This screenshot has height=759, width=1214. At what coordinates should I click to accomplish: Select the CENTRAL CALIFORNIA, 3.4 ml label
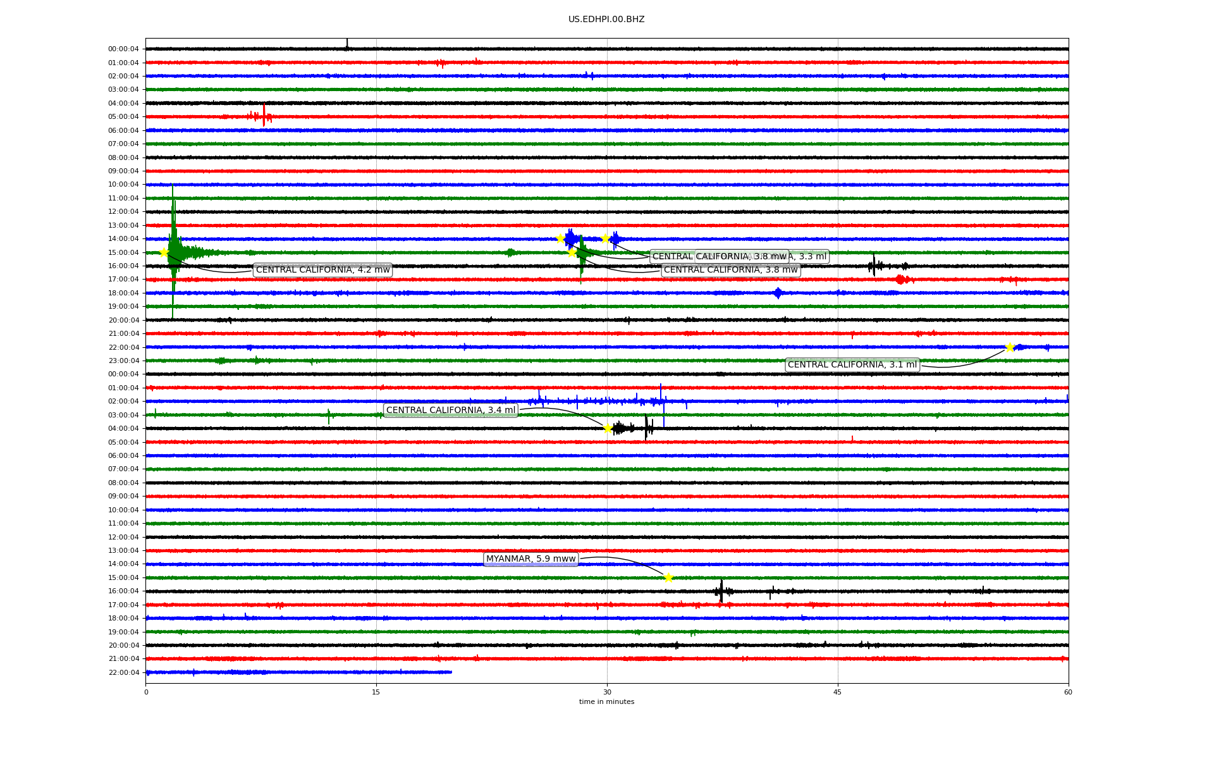[x=450, y=410]
